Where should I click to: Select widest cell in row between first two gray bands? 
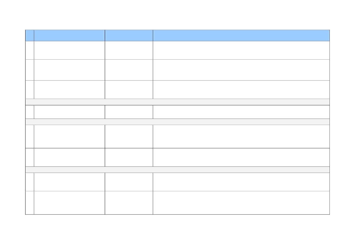pos(241,112)
